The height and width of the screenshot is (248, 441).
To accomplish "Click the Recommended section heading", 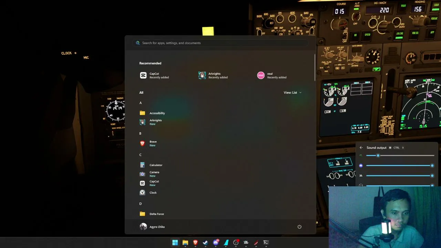I will point(150,63).
